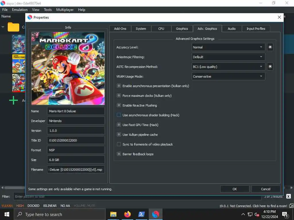Image resolution: width=294 pixels, height=220 pixels.
Task: Collapse the game directory tree arrow
Action: (x=3, y=27)
